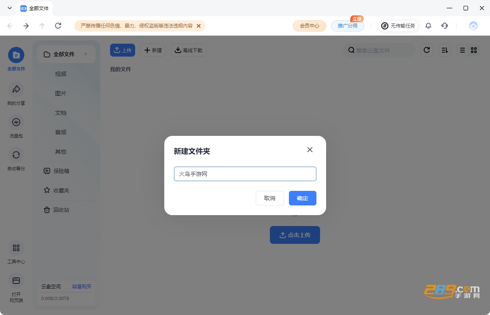Image resolution: width=490 pixels, height=315 pixels.
Task: Click the 搜索云盘文件 search box
Action: tap(380, 50)
